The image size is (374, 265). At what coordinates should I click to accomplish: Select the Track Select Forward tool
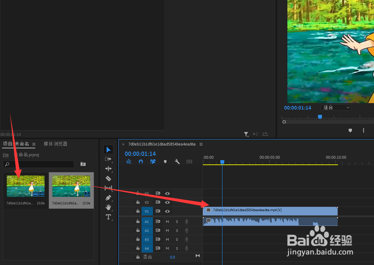[108, 159]
